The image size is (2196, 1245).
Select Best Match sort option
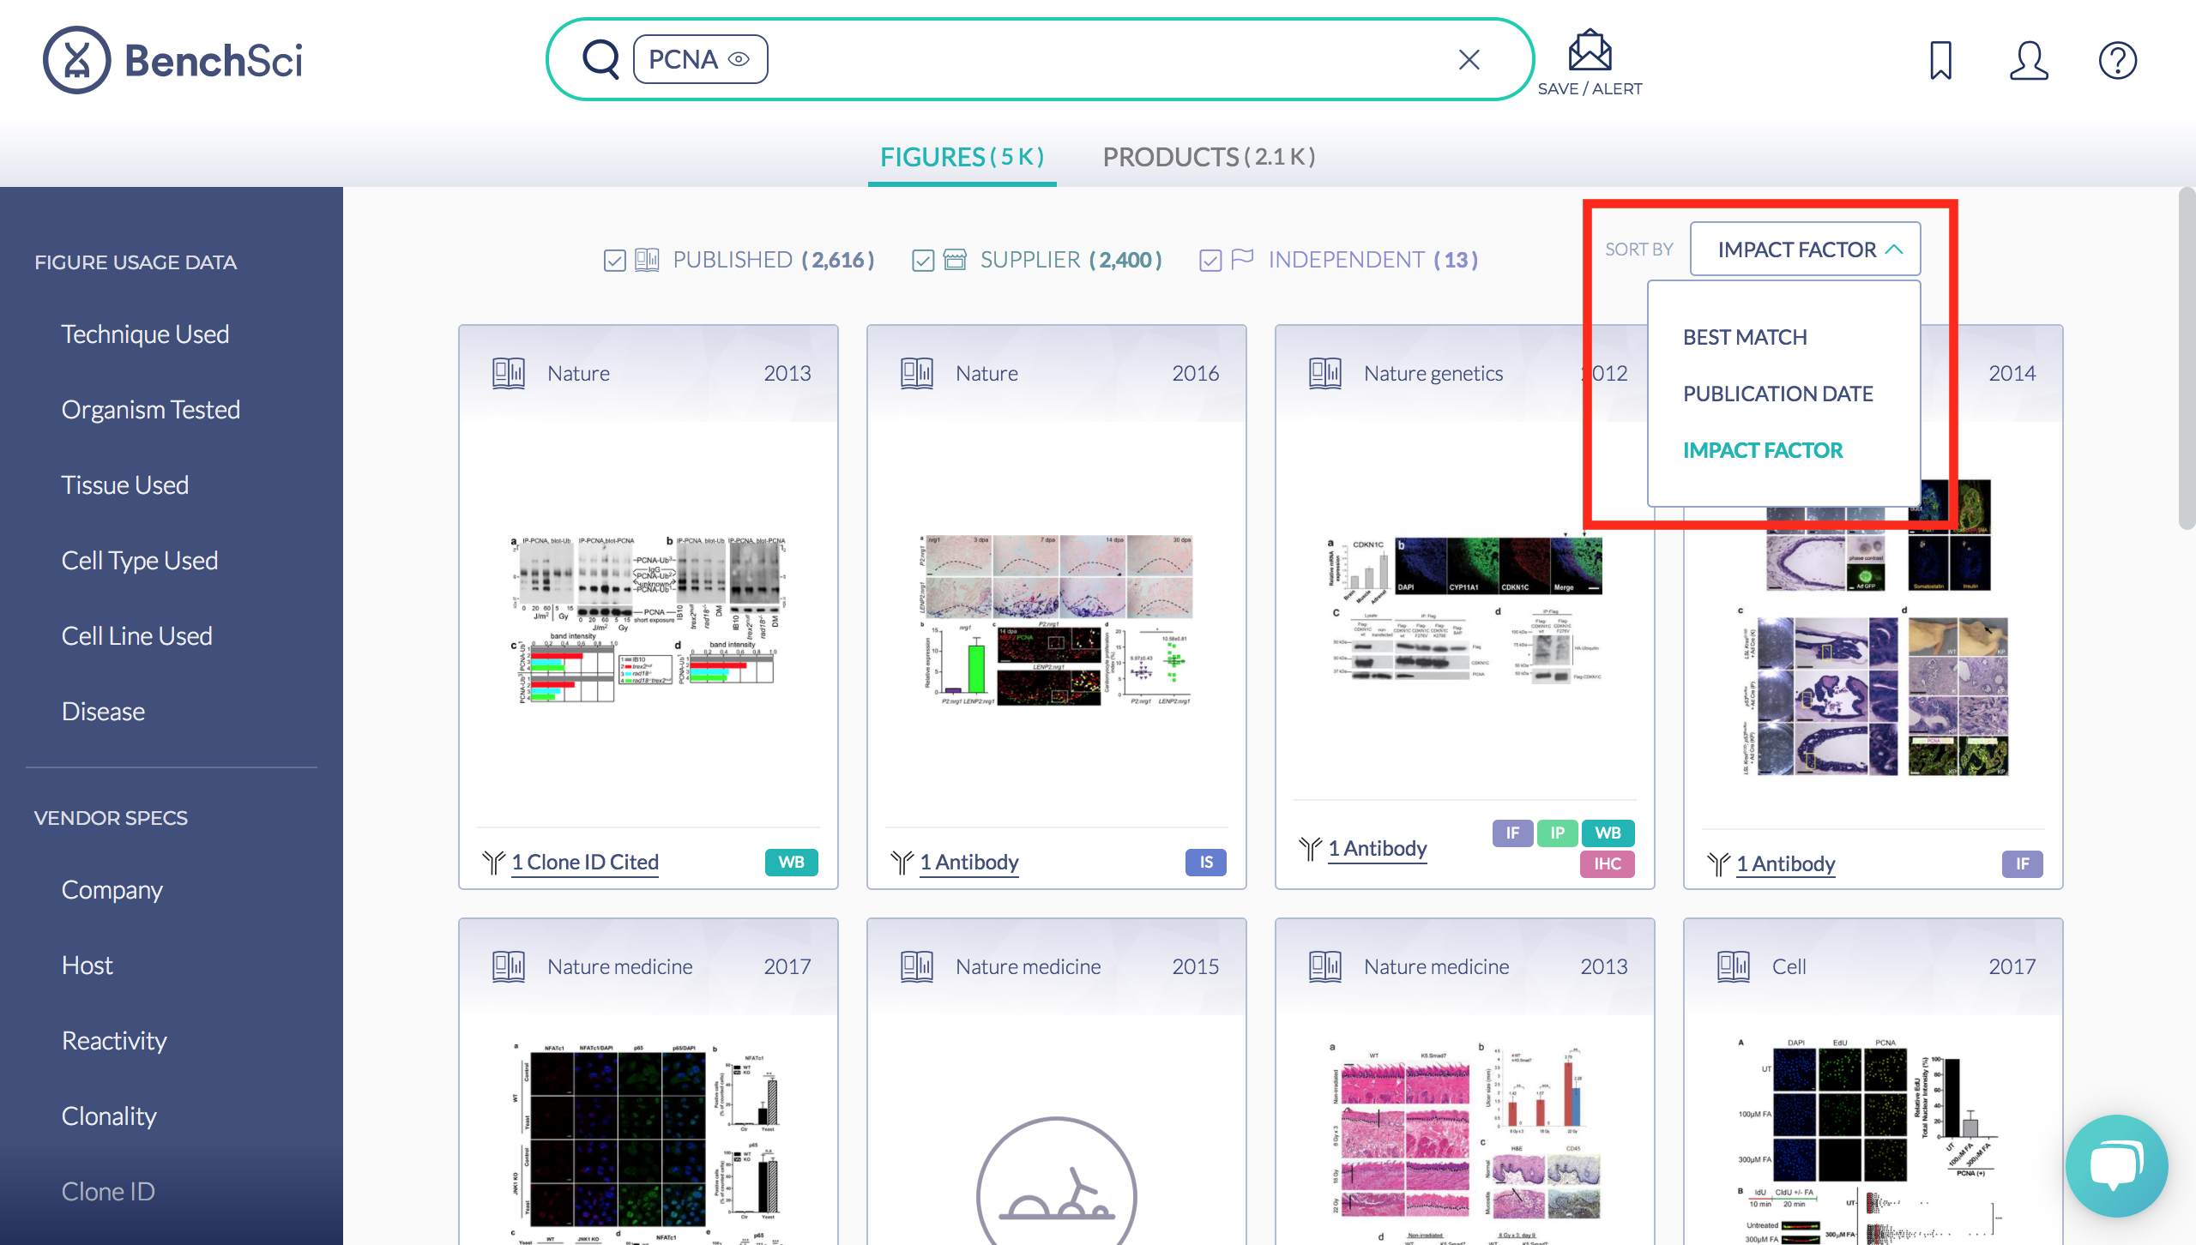pyautogui.click(x=1745, y=337)
